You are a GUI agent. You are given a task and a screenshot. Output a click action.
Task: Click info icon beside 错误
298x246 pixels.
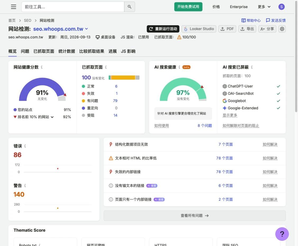click(25, 146)
